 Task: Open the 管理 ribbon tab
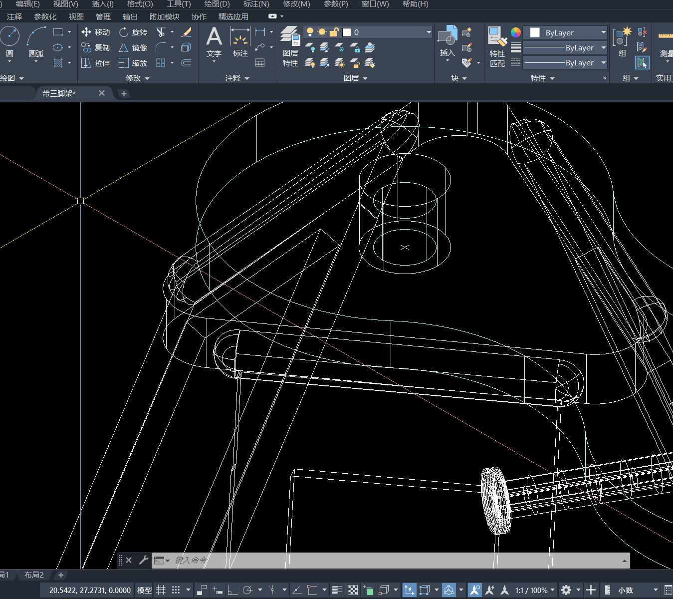(103, 16)
